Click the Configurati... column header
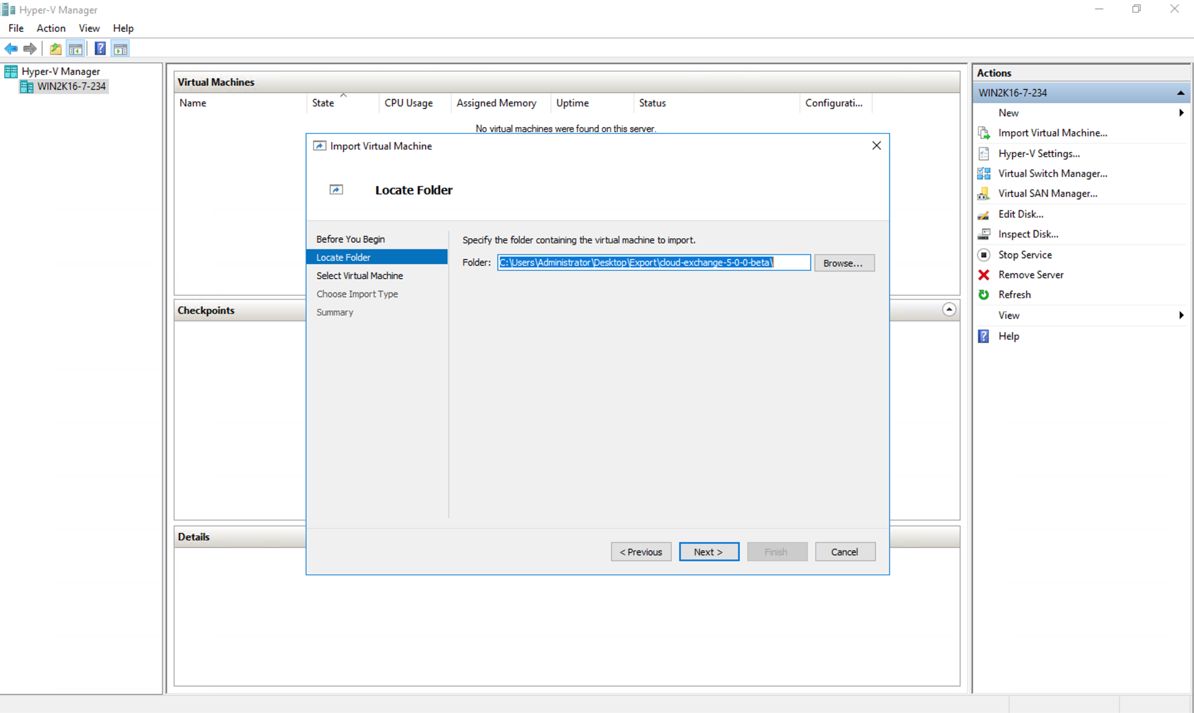Viewport: 1194px width, 713px height. coord(836,103)
